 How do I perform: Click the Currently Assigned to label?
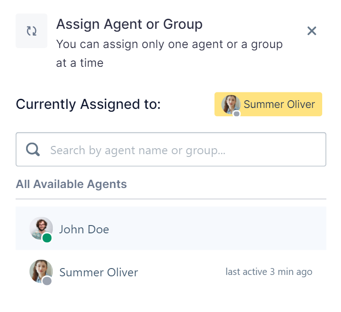coord(88,104)
